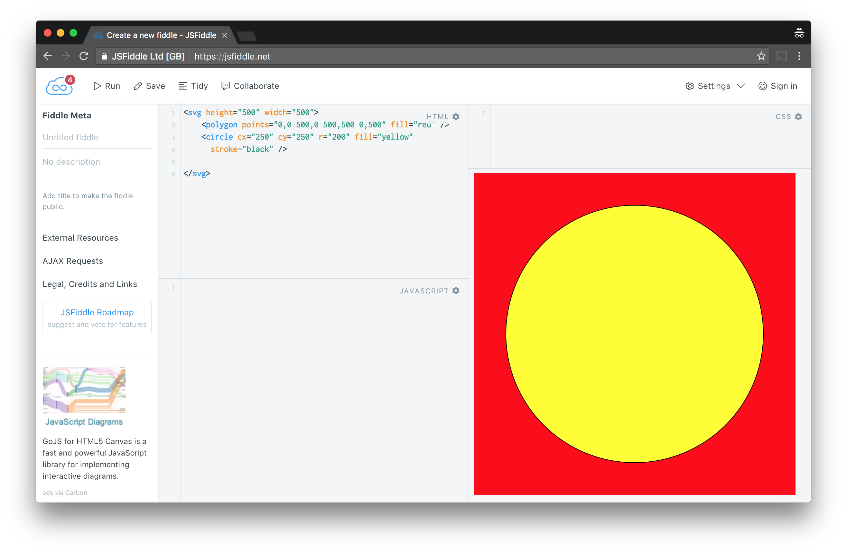Image resolution: width=847 pixels, height=554 pixels.
Task: Open JavaScript panel settings gear
Action: point(456,291)
